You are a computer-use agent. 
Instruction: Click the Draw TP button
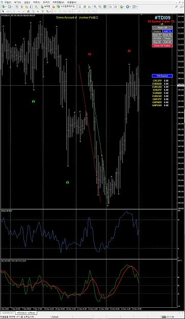click(x=157, y=35)
